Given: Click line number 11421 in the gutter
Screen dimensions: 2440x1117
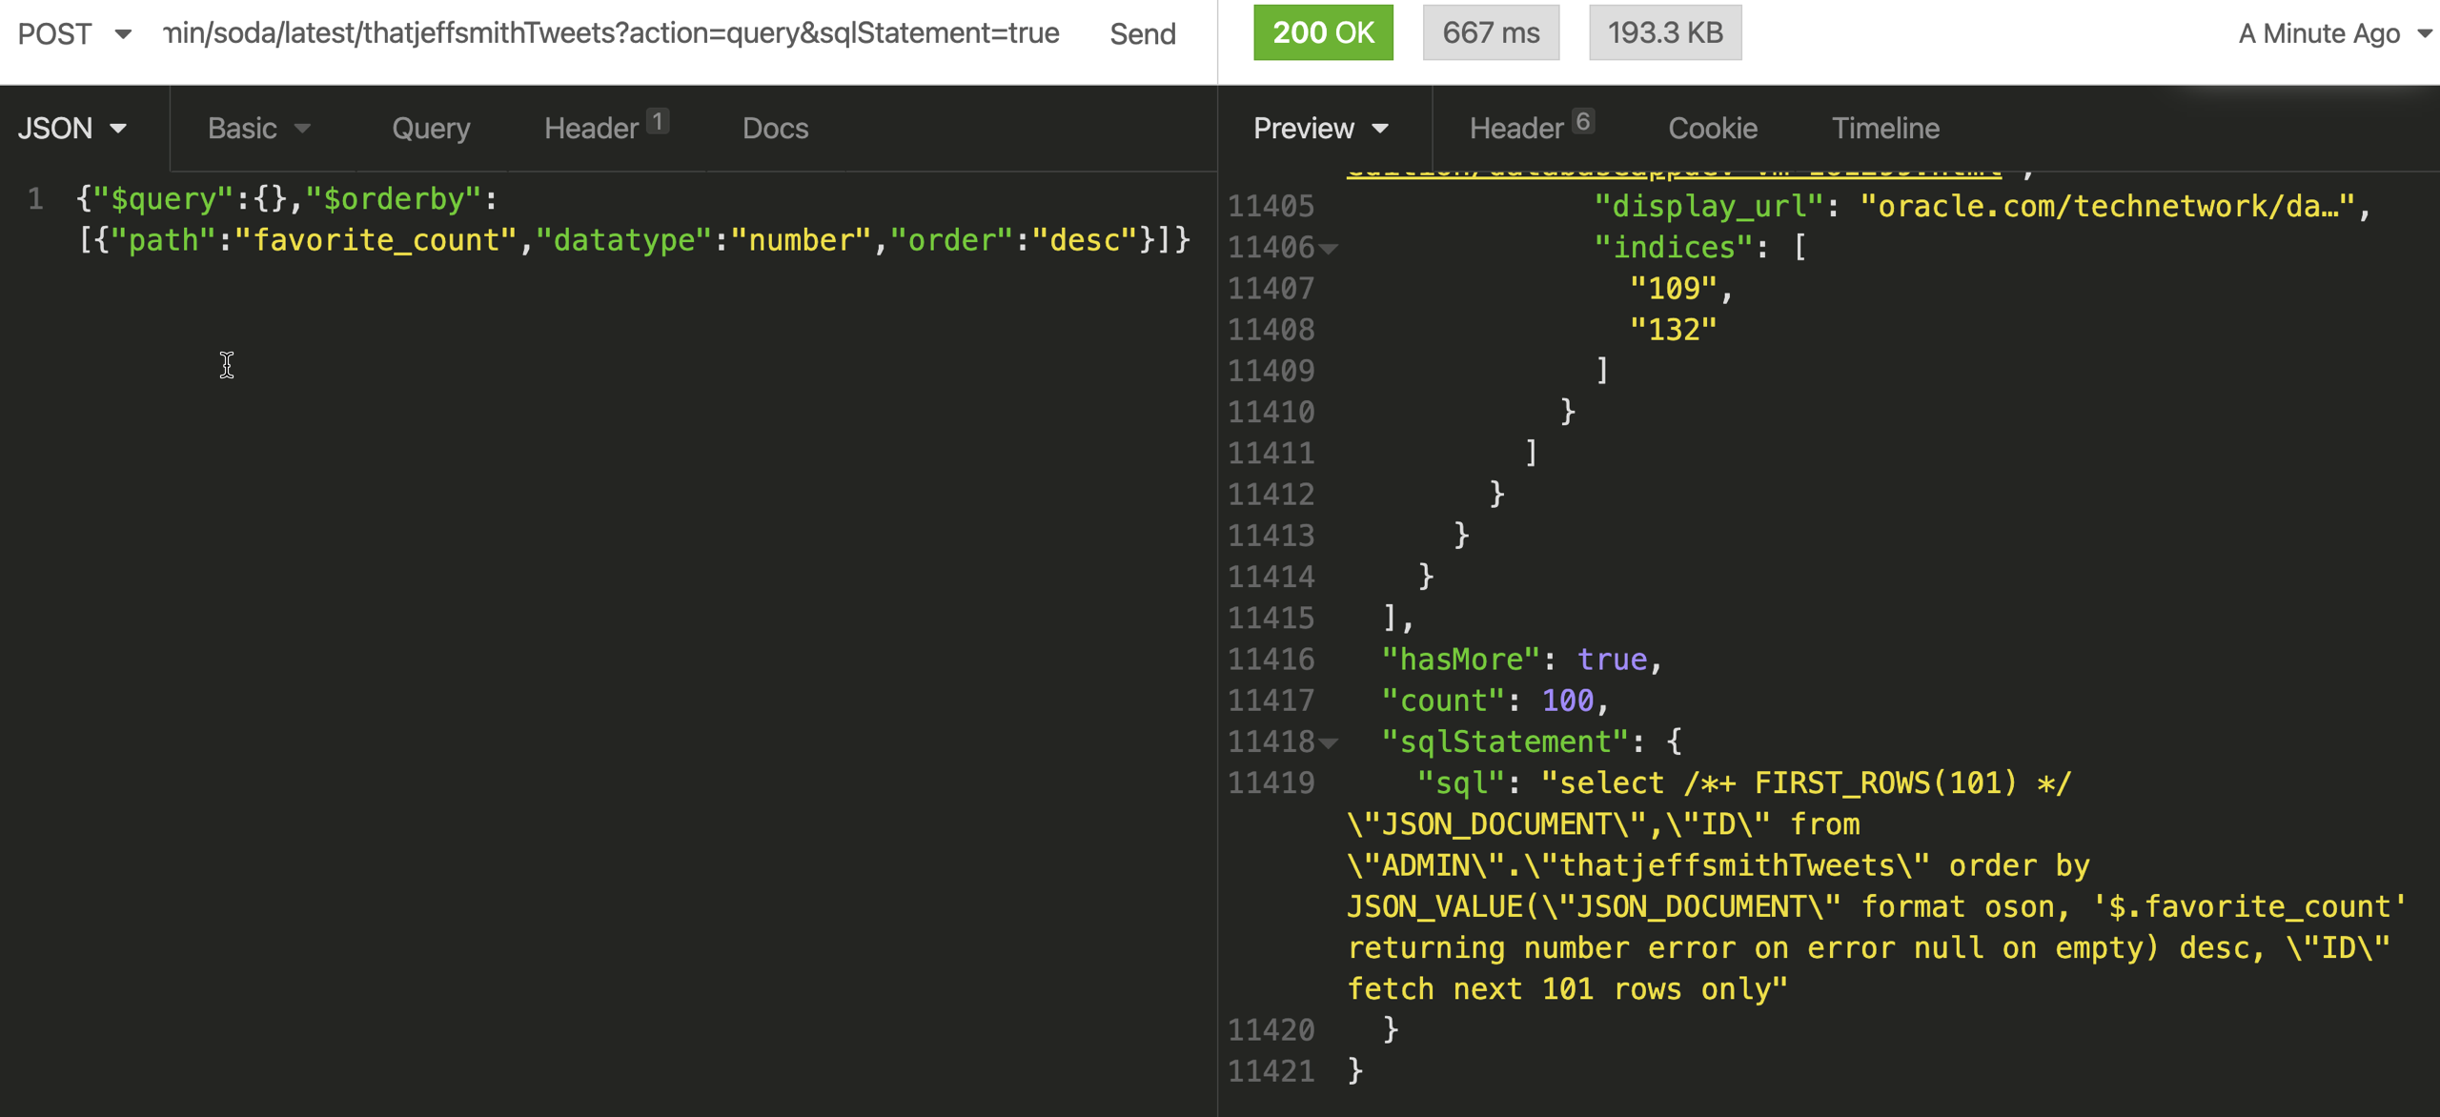Looking at the screenshot, I should [x=1271, y=1072].
